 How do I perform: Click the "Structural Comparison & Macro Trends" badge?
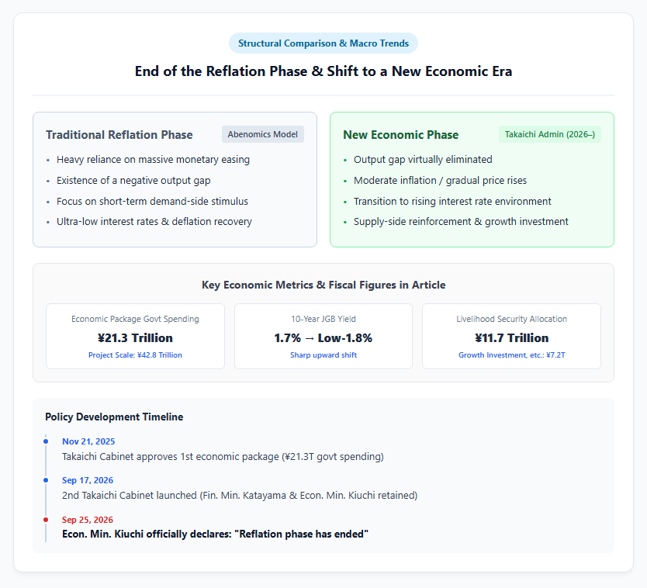323,43
